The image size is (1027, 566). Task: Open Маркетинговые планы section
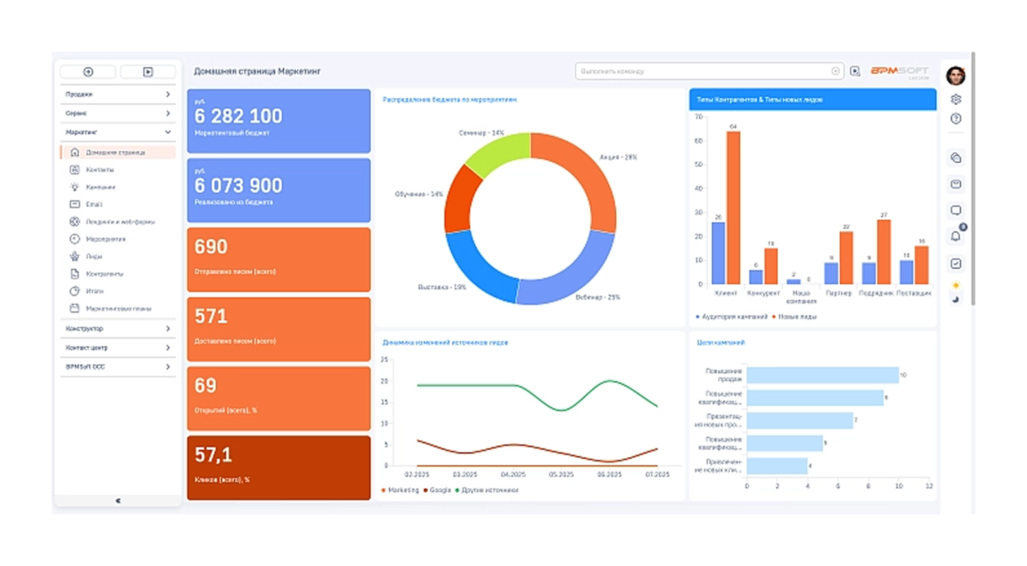pos(119,309)
